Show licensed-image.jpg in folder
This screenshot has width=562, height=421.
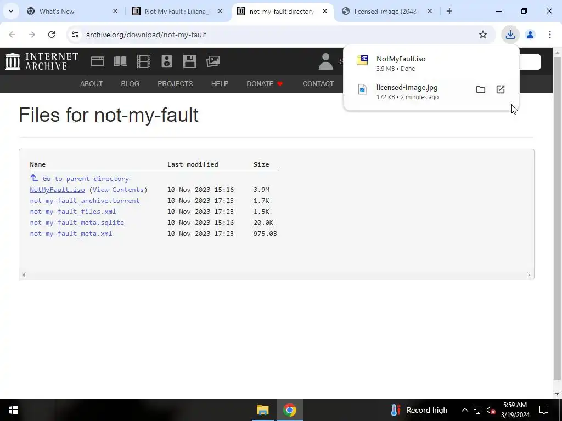coord(481,89)
